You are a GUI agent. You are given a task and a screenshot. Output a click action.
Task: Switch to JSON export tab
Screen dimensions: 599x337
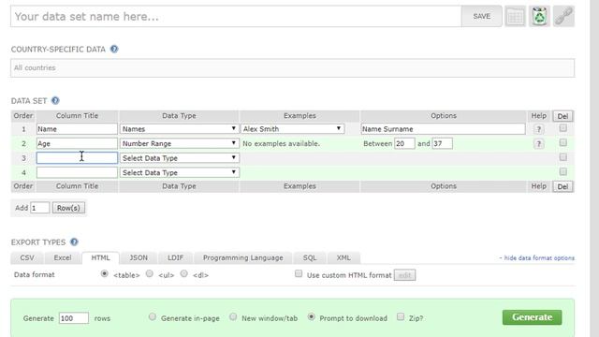[139, 258]
